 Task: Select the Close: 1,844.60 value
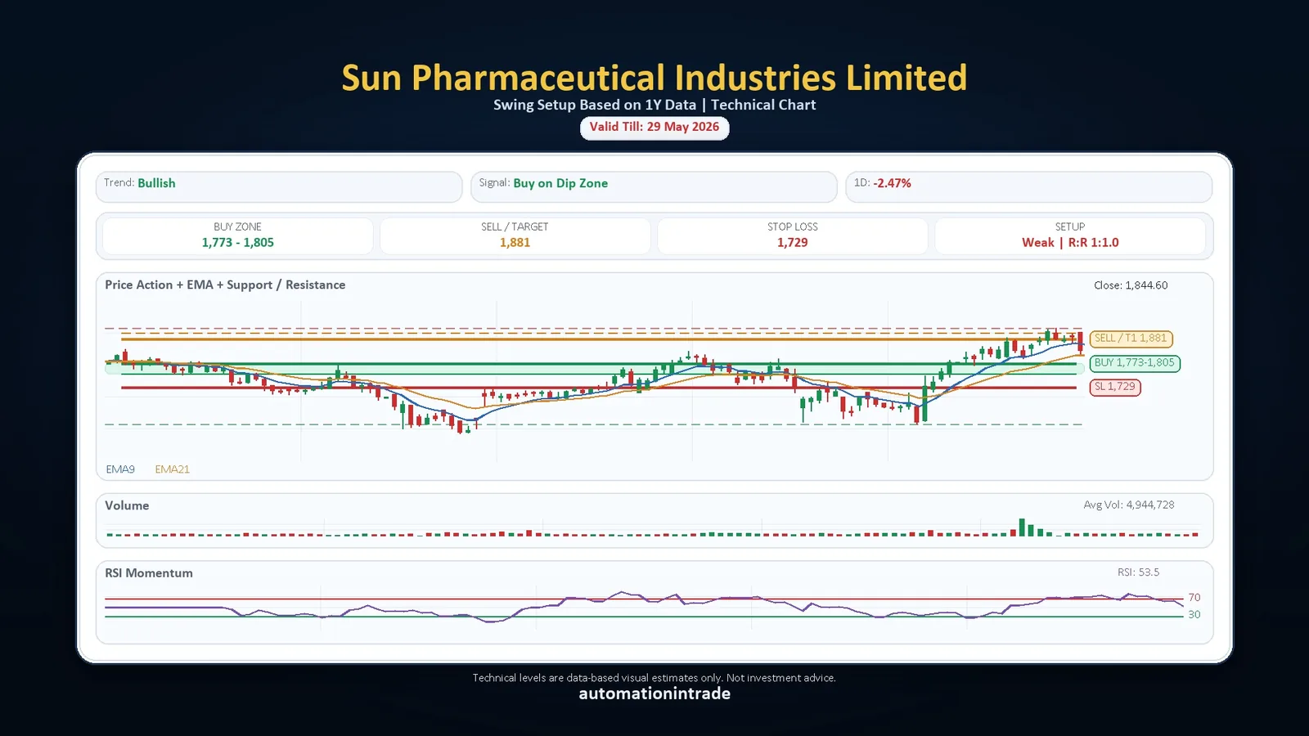[1131, 285]
